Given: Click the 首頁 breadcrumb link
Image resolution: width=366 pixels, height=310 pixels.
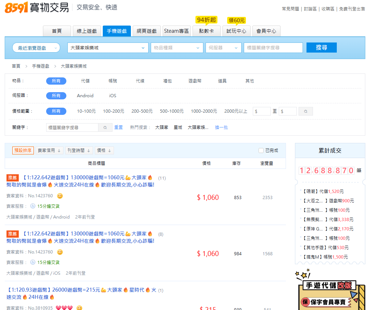Looking at the screenshot, I should pos(16,66).
